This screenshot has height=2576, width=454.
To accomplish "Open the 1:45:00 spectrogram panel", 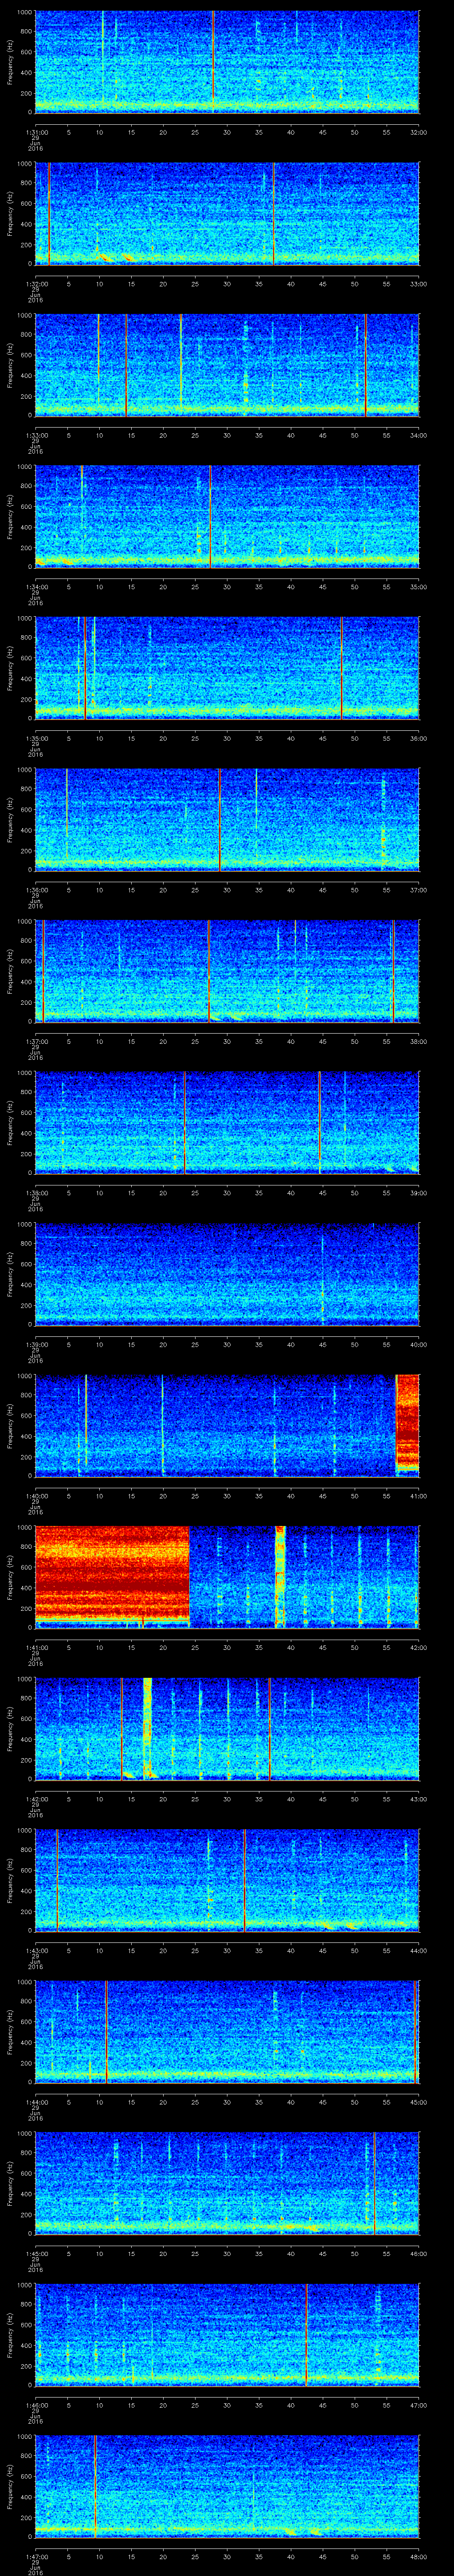I will click(x=227, y=2184).
